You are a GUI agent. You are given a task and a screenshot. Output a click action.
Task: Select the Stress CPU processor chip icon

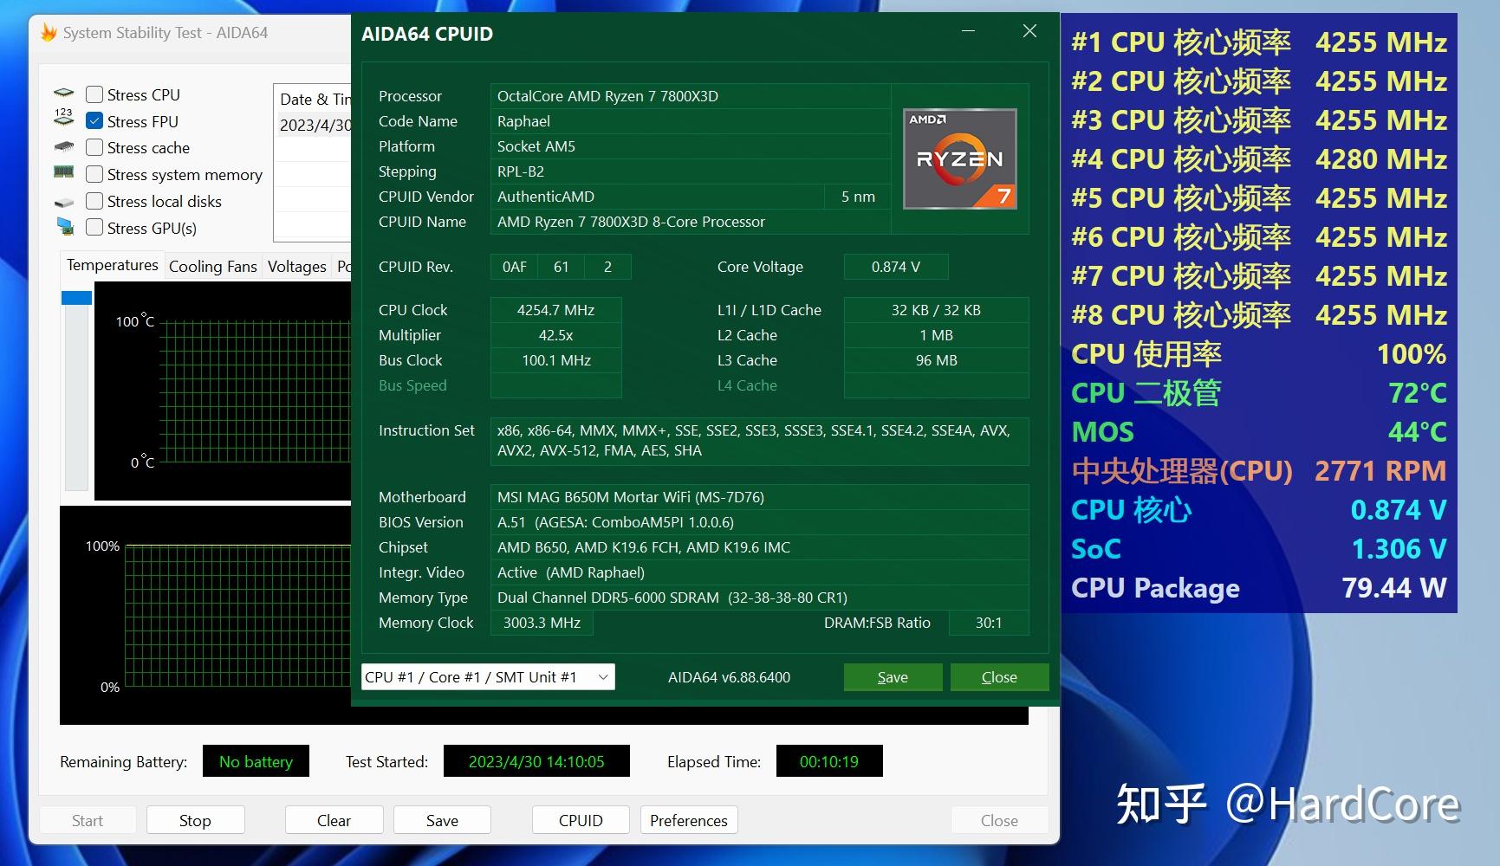65,94
